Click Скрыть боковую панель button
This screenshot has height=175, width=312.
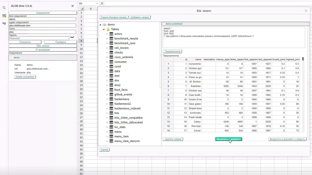pos(114,17)
